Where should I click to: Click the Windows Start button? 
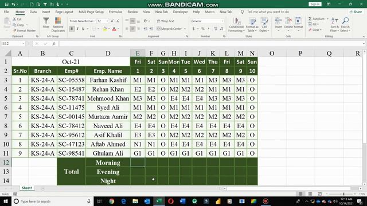[x=6, y=201]
